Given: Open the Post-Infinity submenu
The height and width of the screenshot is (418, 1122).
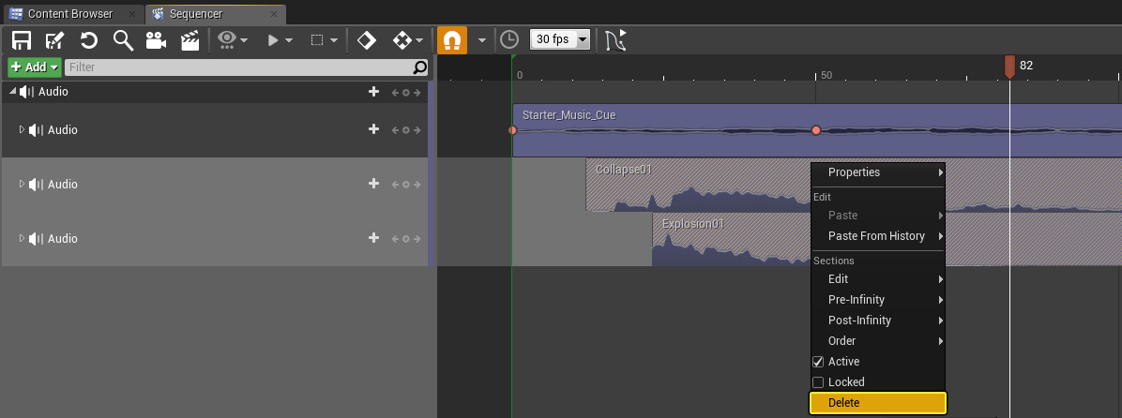Looking at the screenshot, I should pyautogui.click(x=878, y=321).
